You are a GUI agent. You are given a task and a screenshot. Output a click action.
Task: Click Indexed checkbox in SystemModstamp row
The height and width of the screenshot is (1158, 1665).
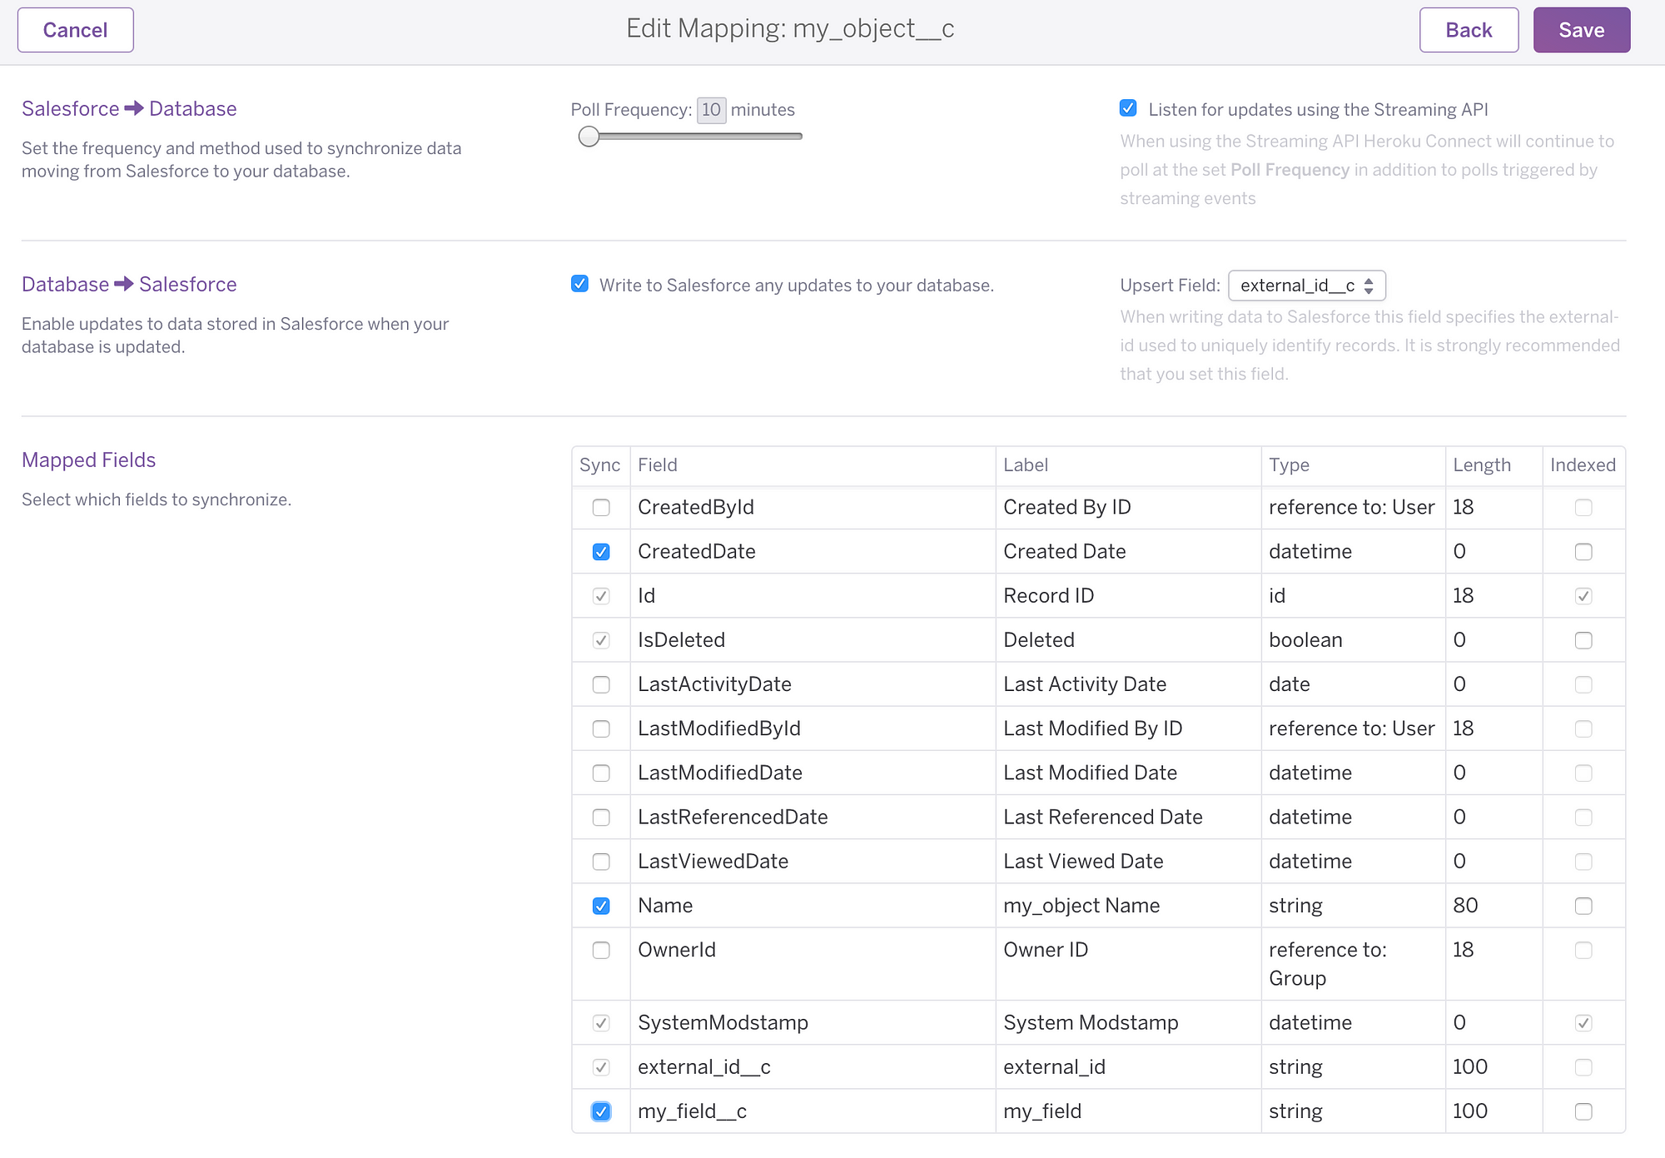[1583, 1023]
